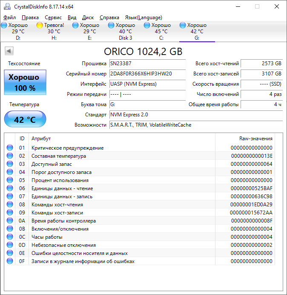Screen dimensions: 287x295
Task: Select the status orb for Часы работы
Action: (x=10, y=237)
